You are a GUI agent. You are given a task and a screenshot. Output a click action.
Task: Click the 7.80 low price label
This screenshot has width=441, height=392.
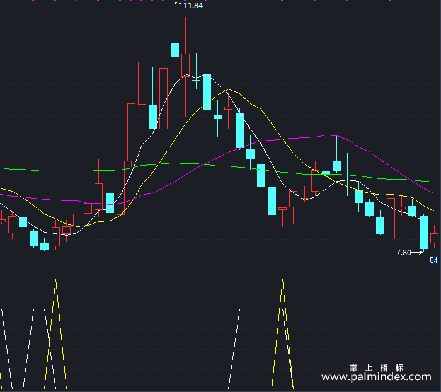[404, 253]
